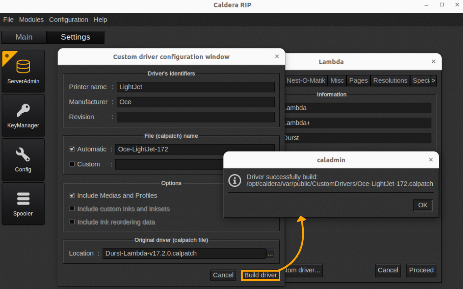Browse for calpatch file with the ellipsis button

[270, 253]
